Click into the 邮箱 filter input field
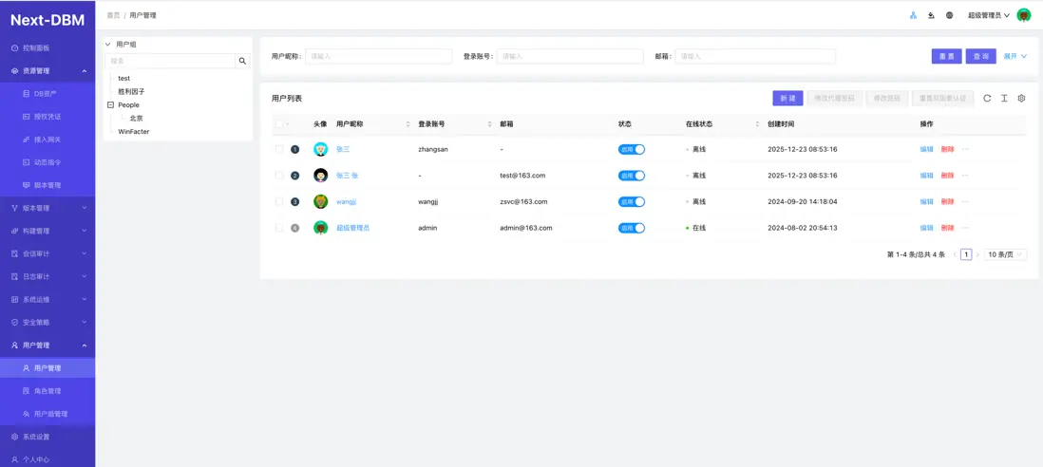Image resolution: width=1043 pixels, height=467 pixels. [755, 56]
